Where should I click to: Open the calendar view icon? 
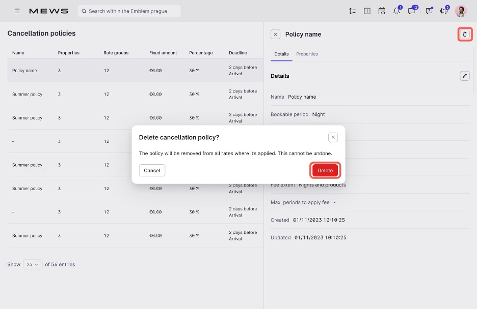382,11
